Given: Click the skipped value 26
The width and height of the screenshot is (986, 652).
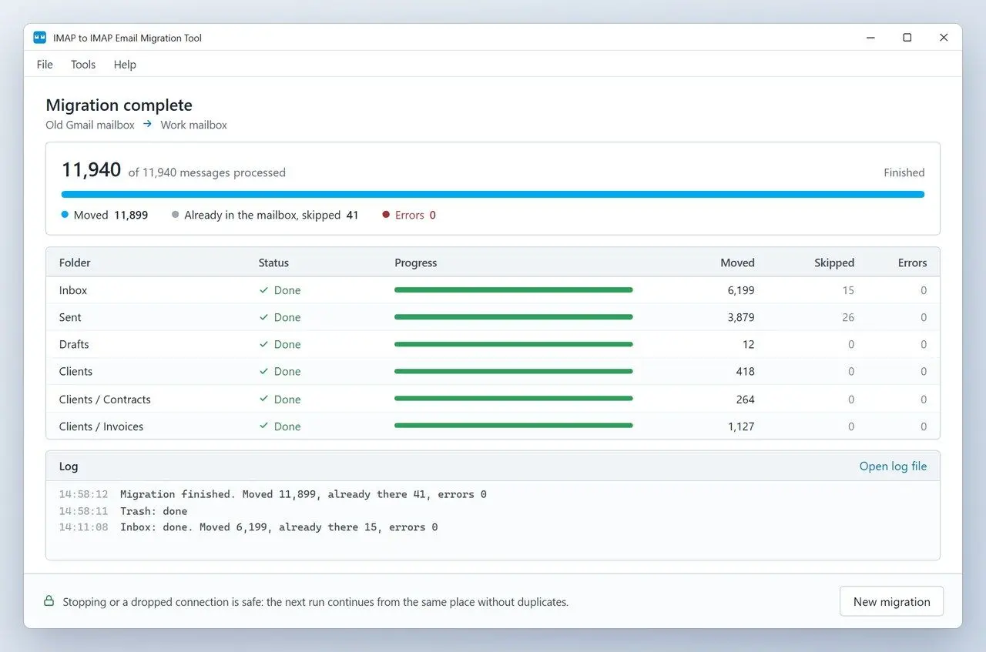Looking at the screenshot, I should pyautogui.click(x=848, y=317).
